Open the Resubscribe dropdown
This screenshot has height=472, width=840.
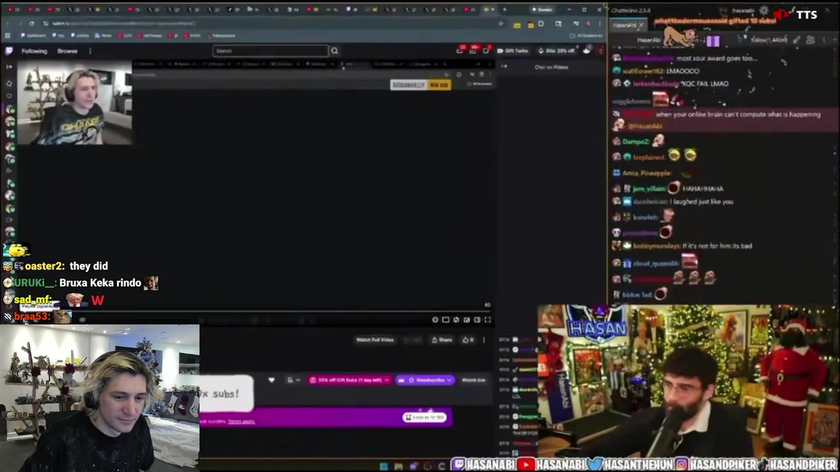pyautogui.click(x=425, y=380)
